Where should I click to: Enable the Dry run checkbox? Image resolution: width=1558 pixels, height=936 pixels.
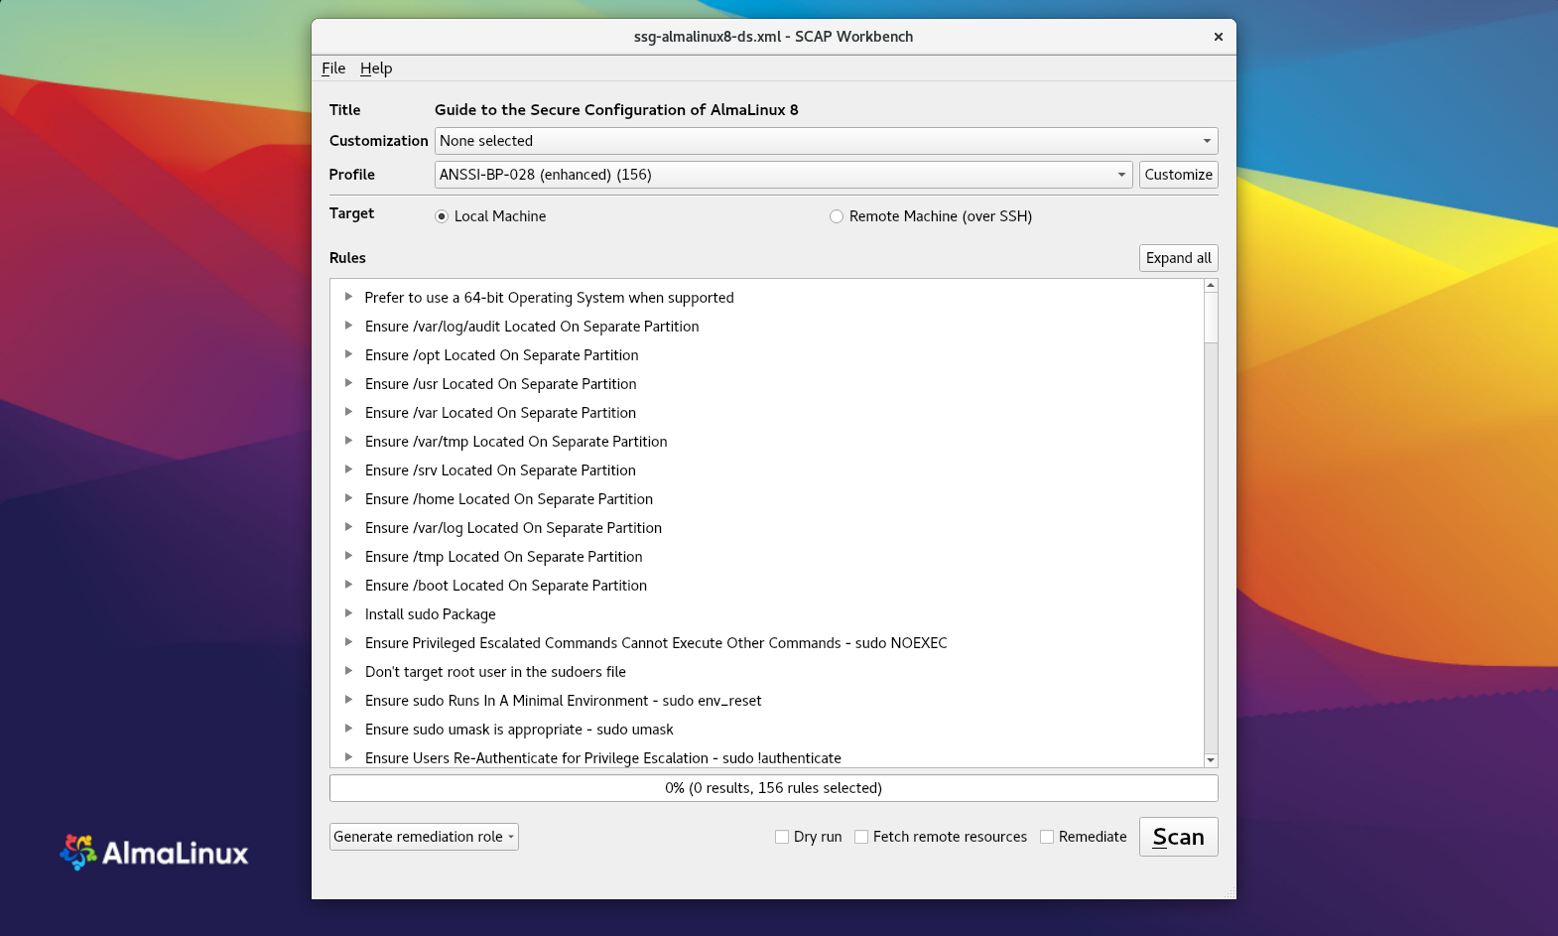[782, 837]
